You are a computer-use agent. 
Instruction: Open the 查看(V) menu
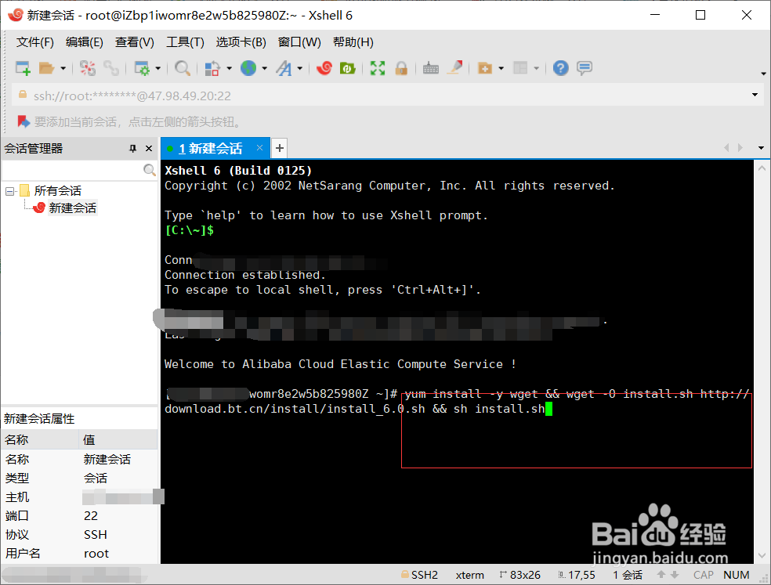pyautogui.click(x=135, y=42)
